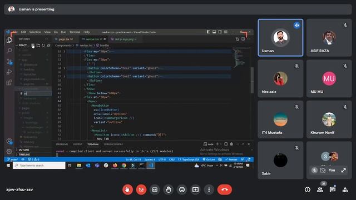Leave the call with red hang-up button
Screen dimensions: 356x200
coord(225,189)
